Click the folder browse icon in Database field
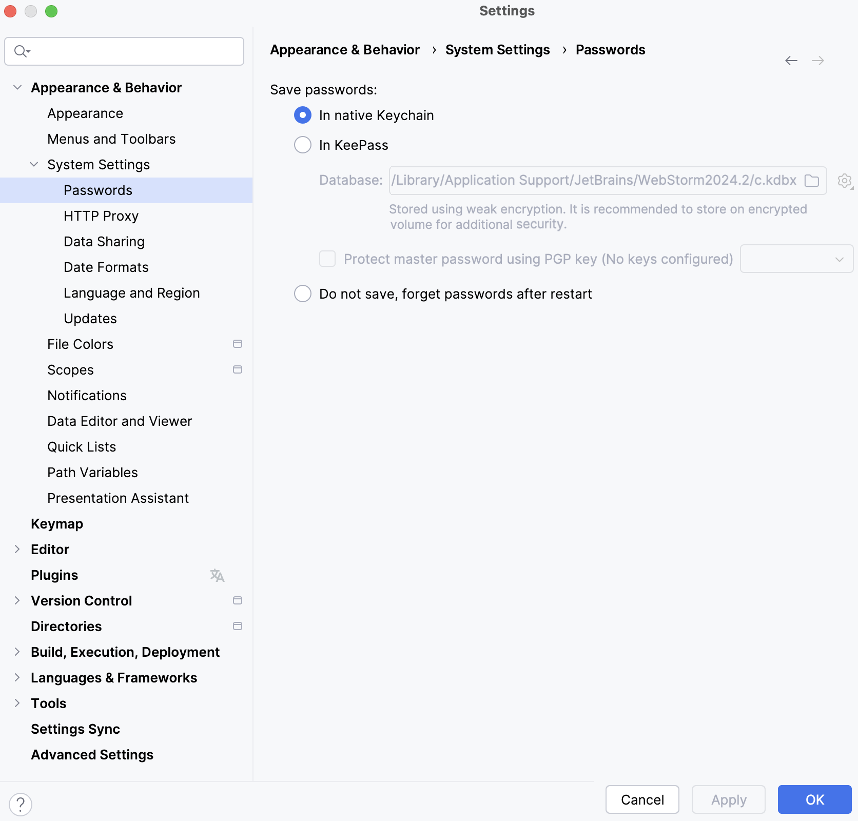 [x=812, y=181]
